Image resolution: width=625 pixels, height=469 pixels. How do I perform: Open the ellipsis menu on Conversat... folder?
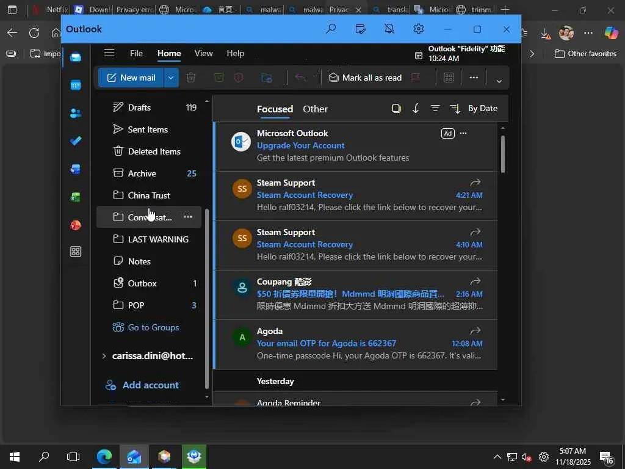pyautogui.click(x=188, y=217)
